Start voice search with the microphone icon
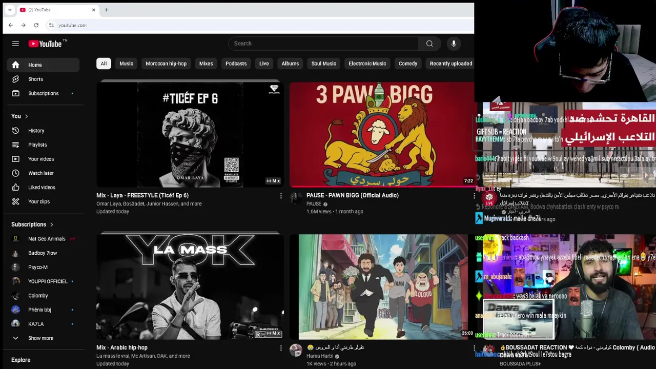 454,44
